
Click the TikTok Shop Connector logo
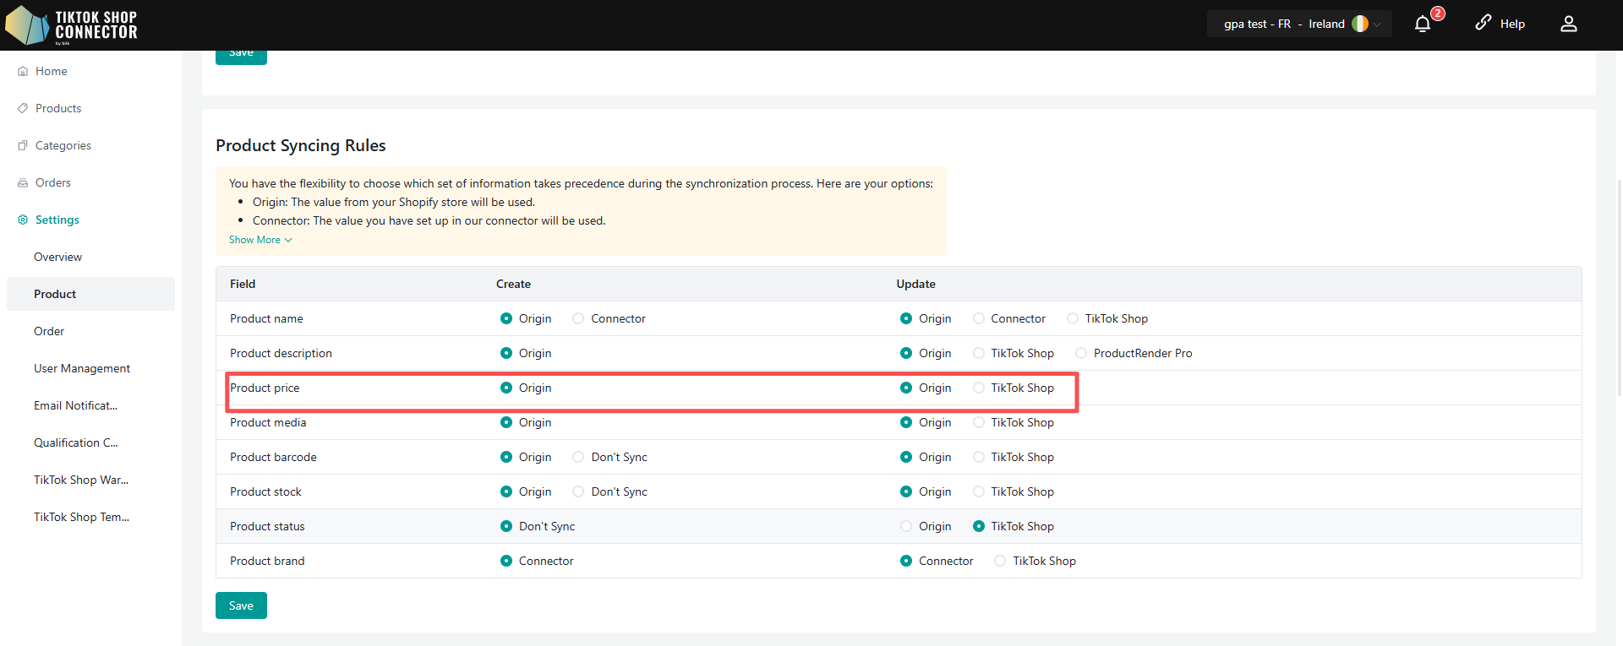click(71, 25)
